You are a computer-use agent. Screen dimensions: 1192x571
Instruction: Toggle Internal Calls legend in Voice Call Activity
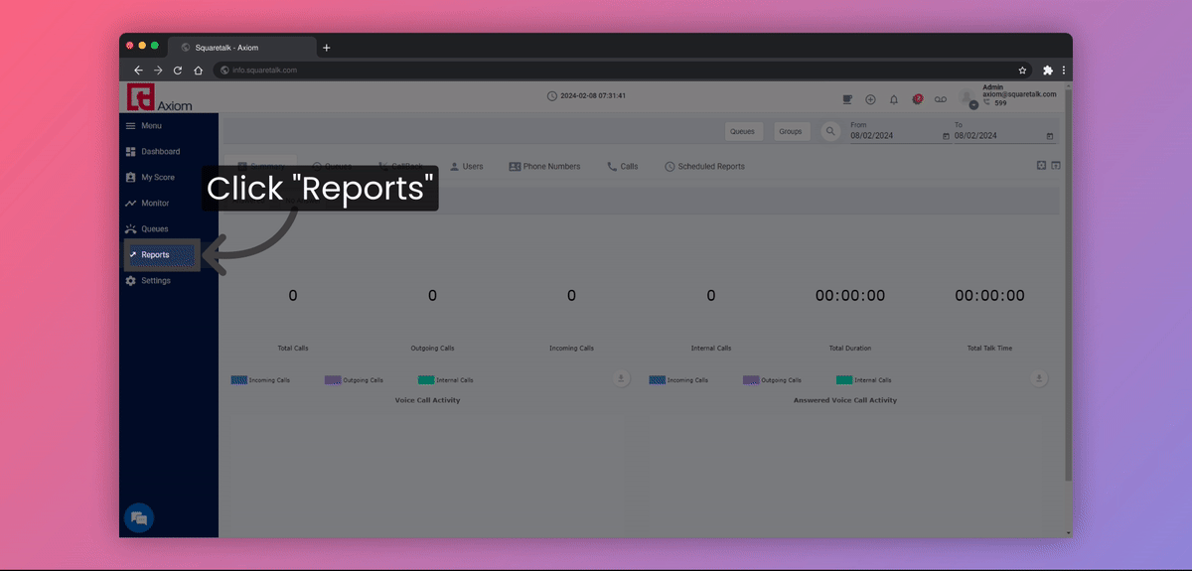[x=446, y=380]
